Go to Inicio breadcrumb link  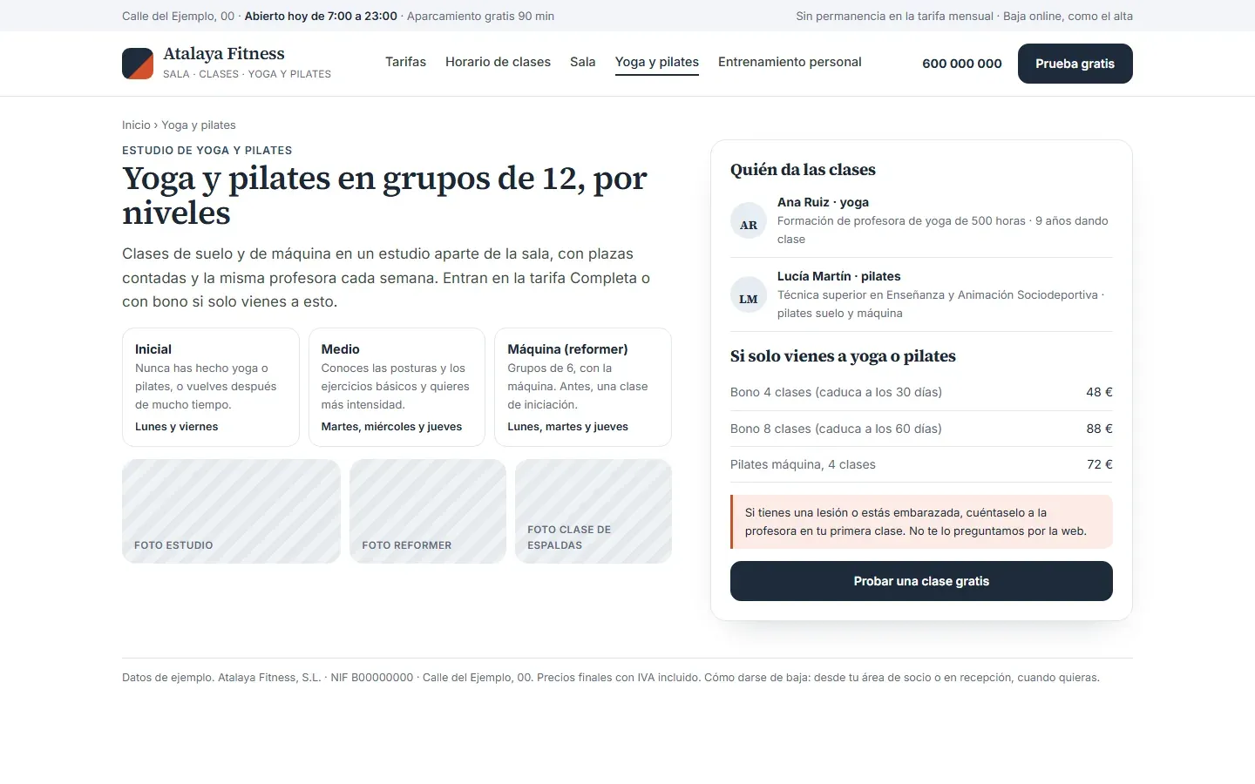136,125
